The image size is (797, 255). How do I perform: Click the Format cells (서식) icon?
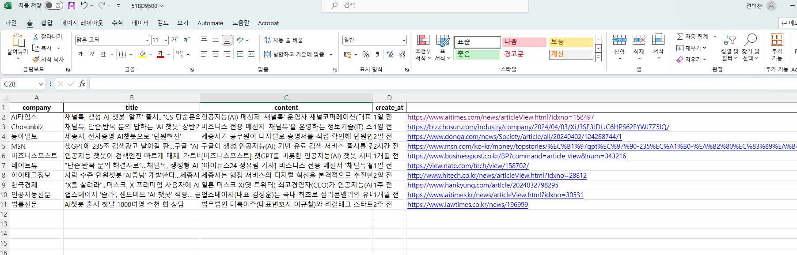[658, 40]
